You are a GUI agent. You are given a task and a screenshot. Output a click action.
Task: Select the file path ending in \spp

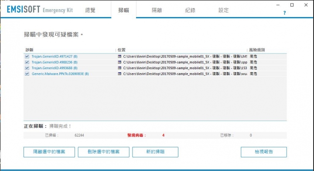(x=185, y=62)
